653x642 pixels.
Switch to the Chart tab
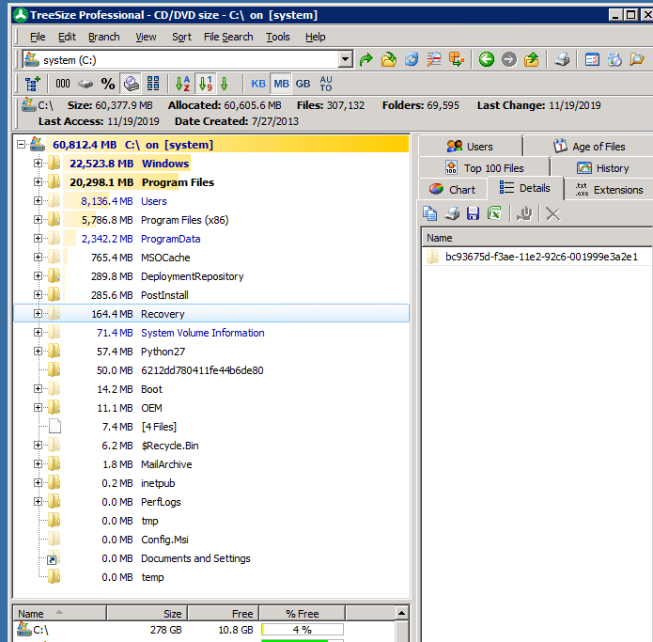click(x=452, y=190)
